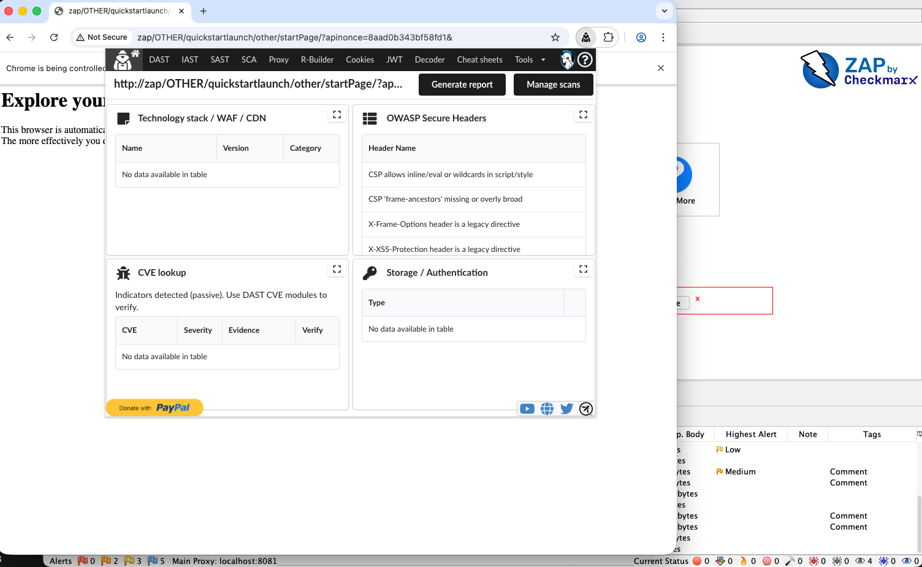Click the key icon on Storage / Authentication panel
Viewport: 922px width, 567px height.
[370, 272]
